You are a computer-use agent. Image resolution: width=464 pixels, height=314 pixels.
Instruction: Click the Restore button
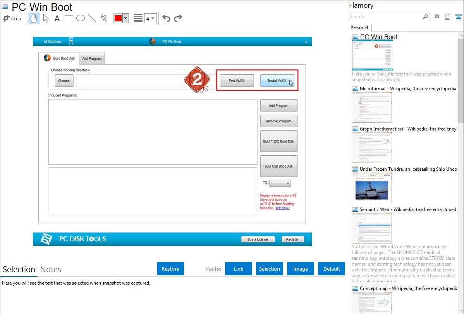pyautogui.click(x=170, y=269)
